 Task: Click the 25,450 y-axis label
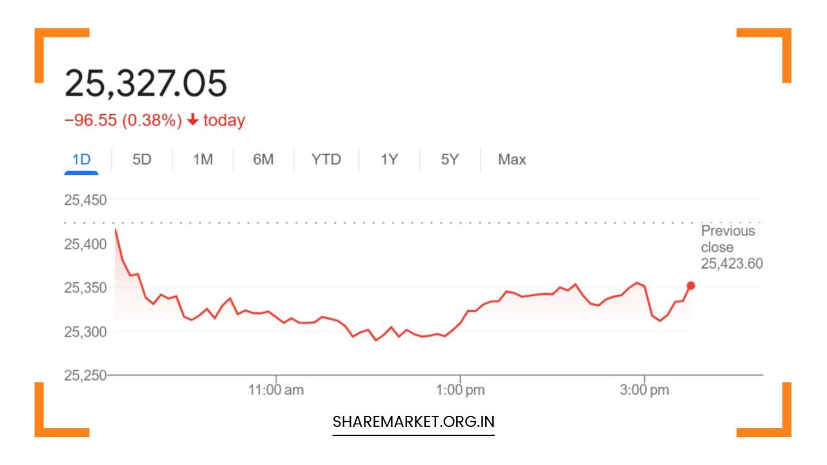pyautogui.click(x=85, y=200)
